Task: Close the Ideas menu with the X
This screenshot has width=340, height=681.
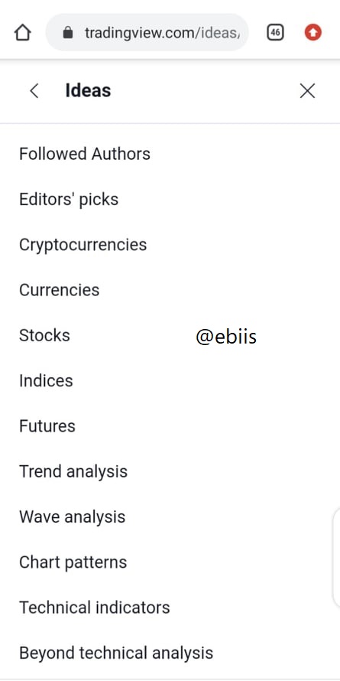Action: coord(307,91)
